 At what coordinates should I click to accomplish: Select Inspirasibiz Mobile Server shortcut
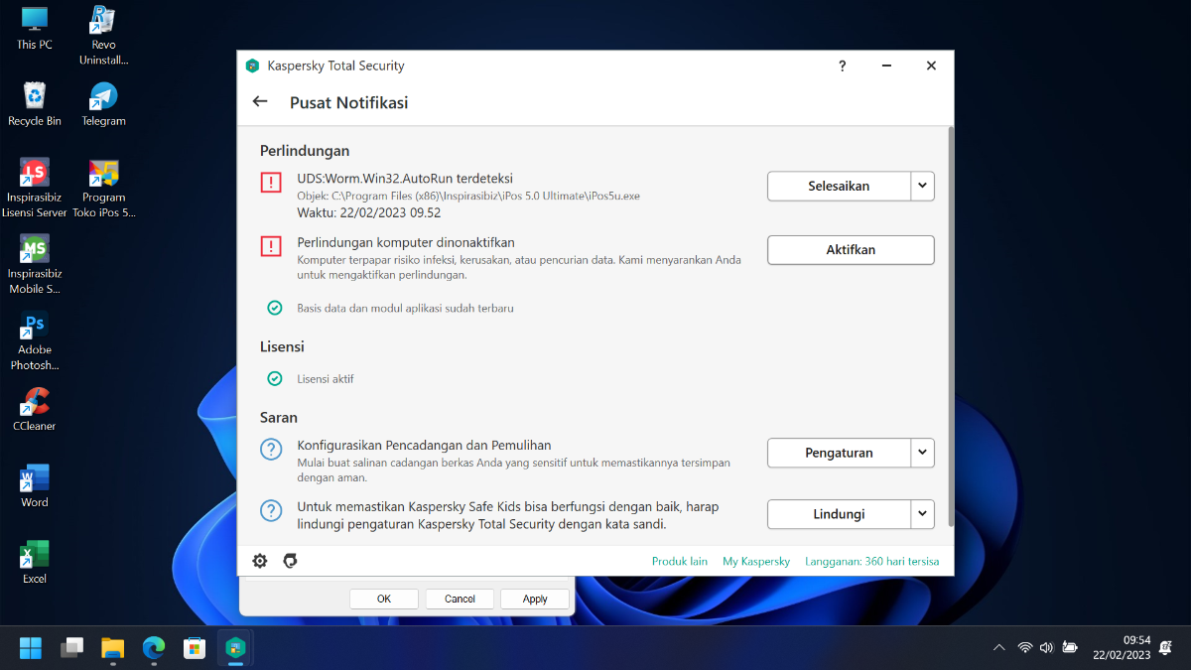point(35,264)
